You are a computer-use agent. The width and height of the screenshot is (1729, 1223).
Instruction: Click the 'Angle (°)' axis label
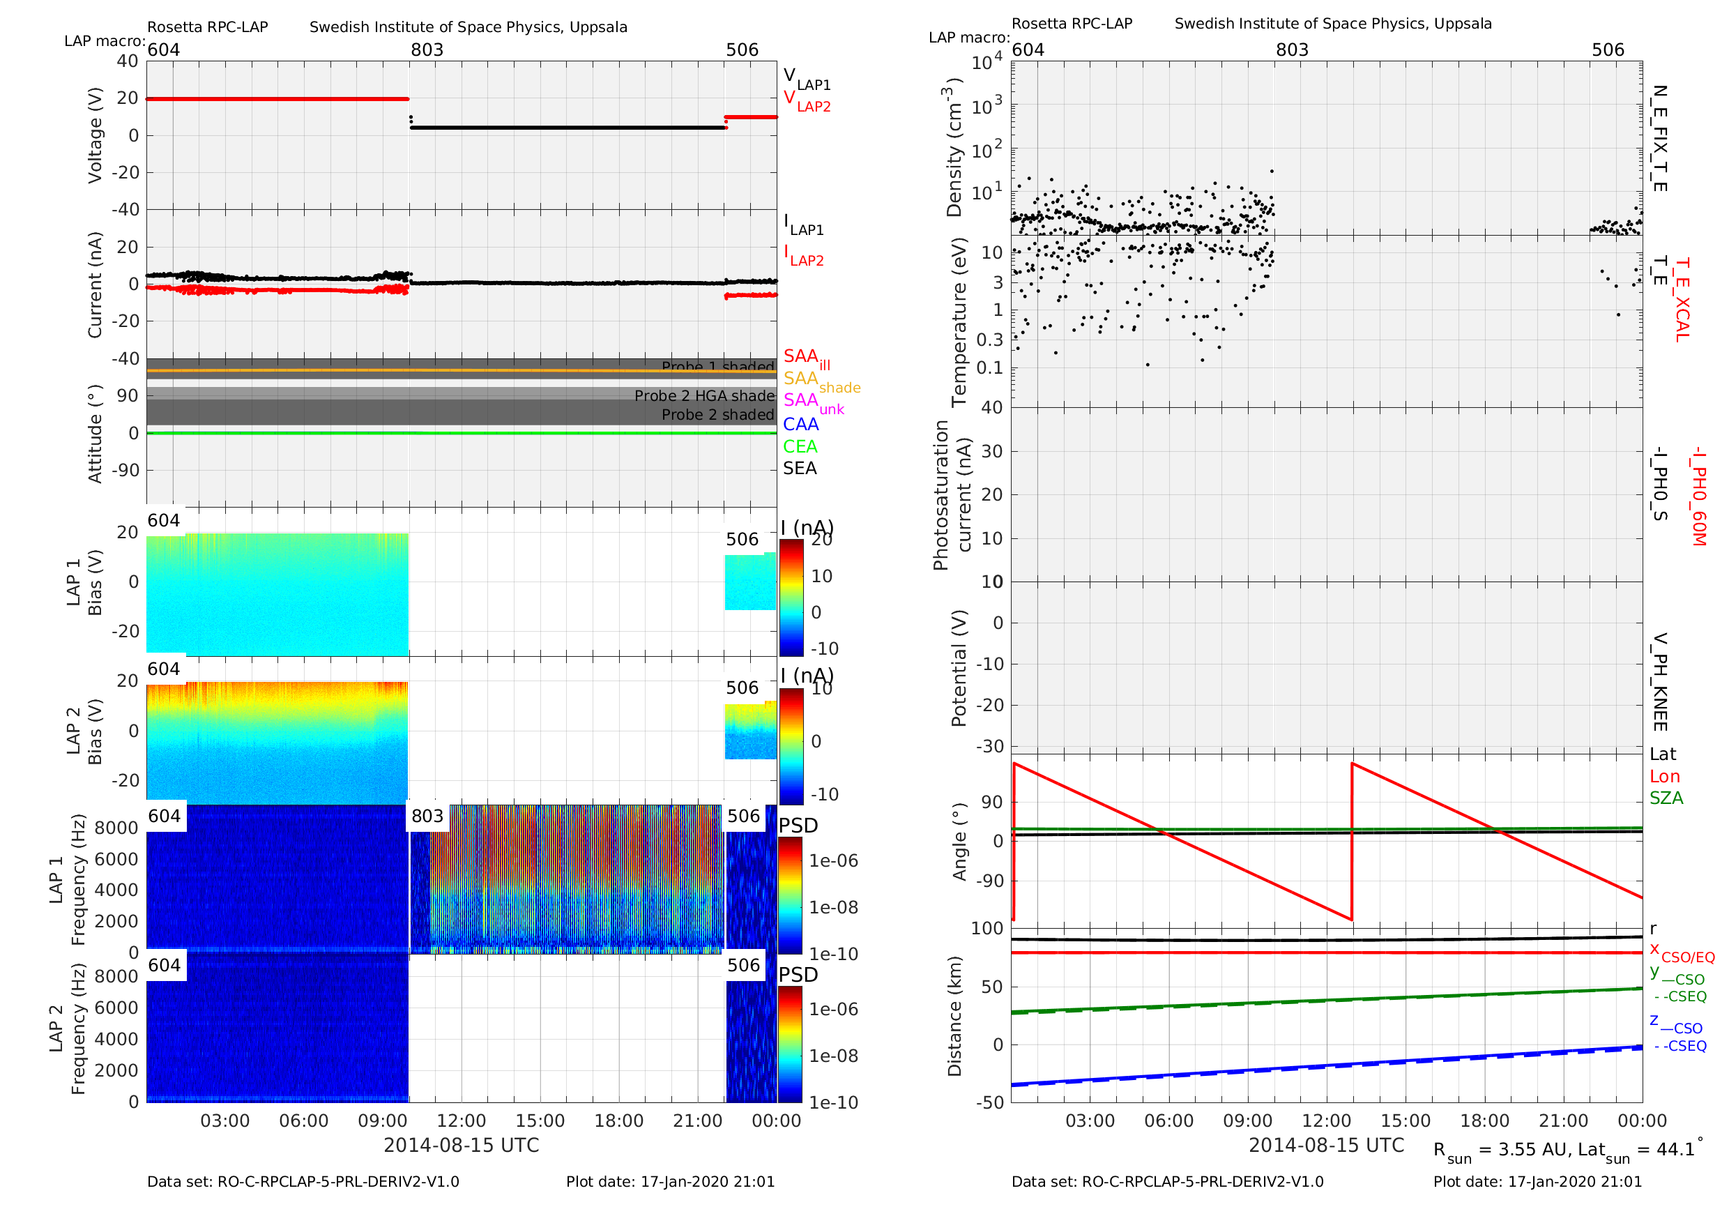click(x=959, y=841)
